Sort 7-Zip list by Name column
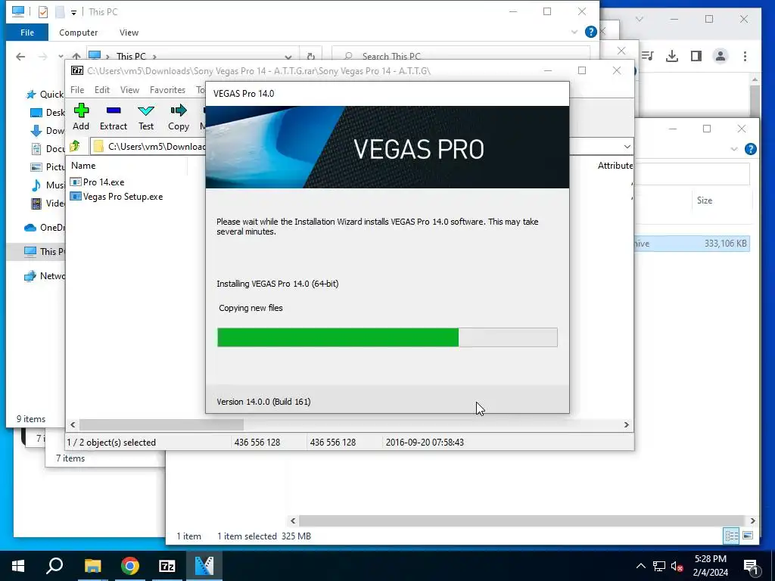 tap(83, 166)
